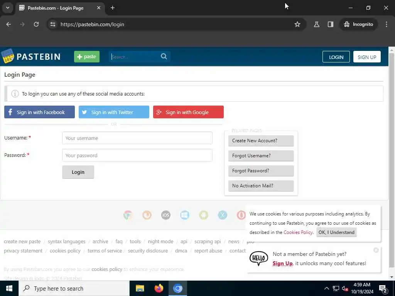Click the Opera icon in footer

(241, 215)
